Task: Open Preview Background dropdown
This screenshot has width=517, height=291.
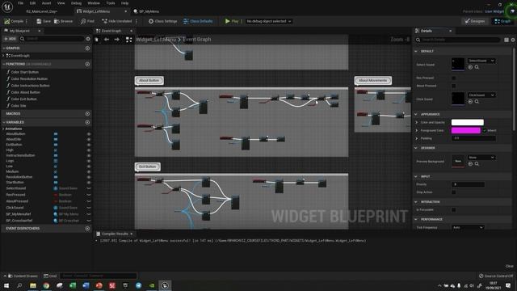Action: click(x=481, y=158)
